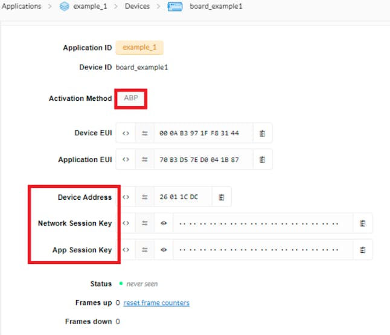Copy the Application EUI to clipboard
The image size is (390, 335).
click(x=263, y=159)
